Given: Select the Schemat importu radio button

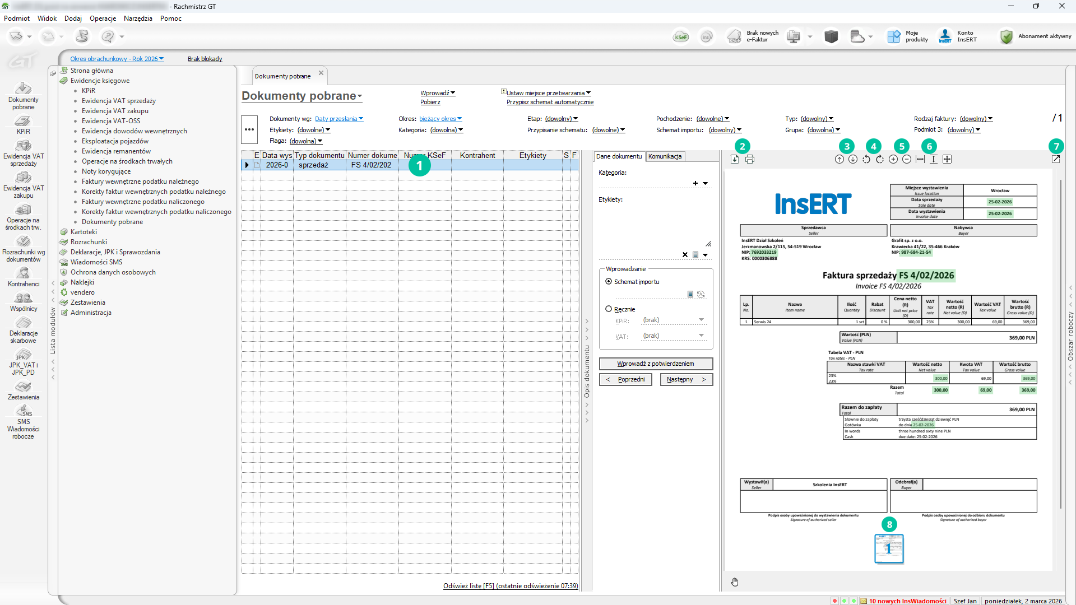Looking at the screenshot, I should [609, 282].
